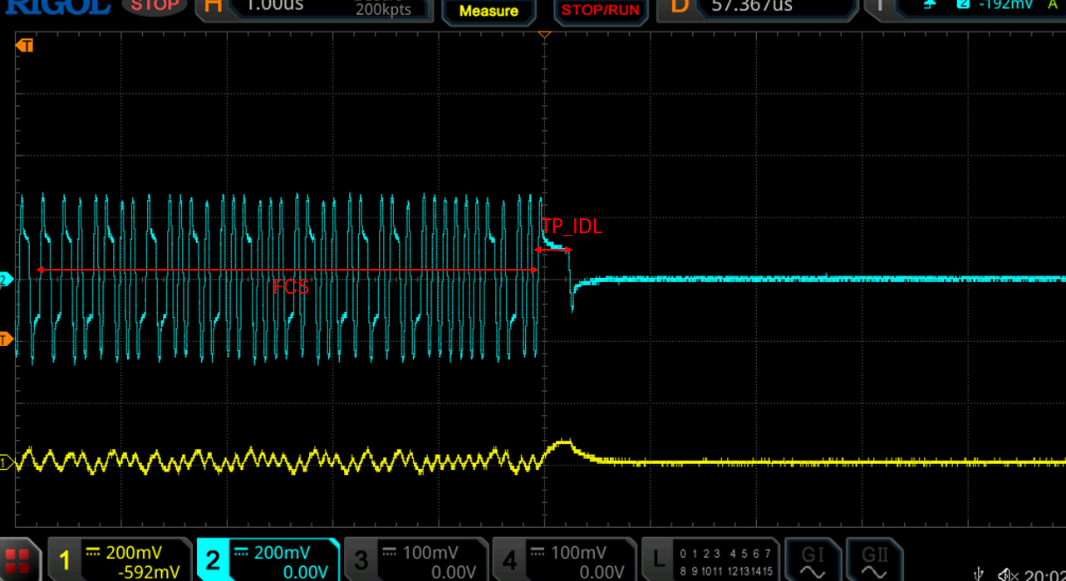Click the muted speaker sound icon

pyautogui.click(x=1007, y=574)
